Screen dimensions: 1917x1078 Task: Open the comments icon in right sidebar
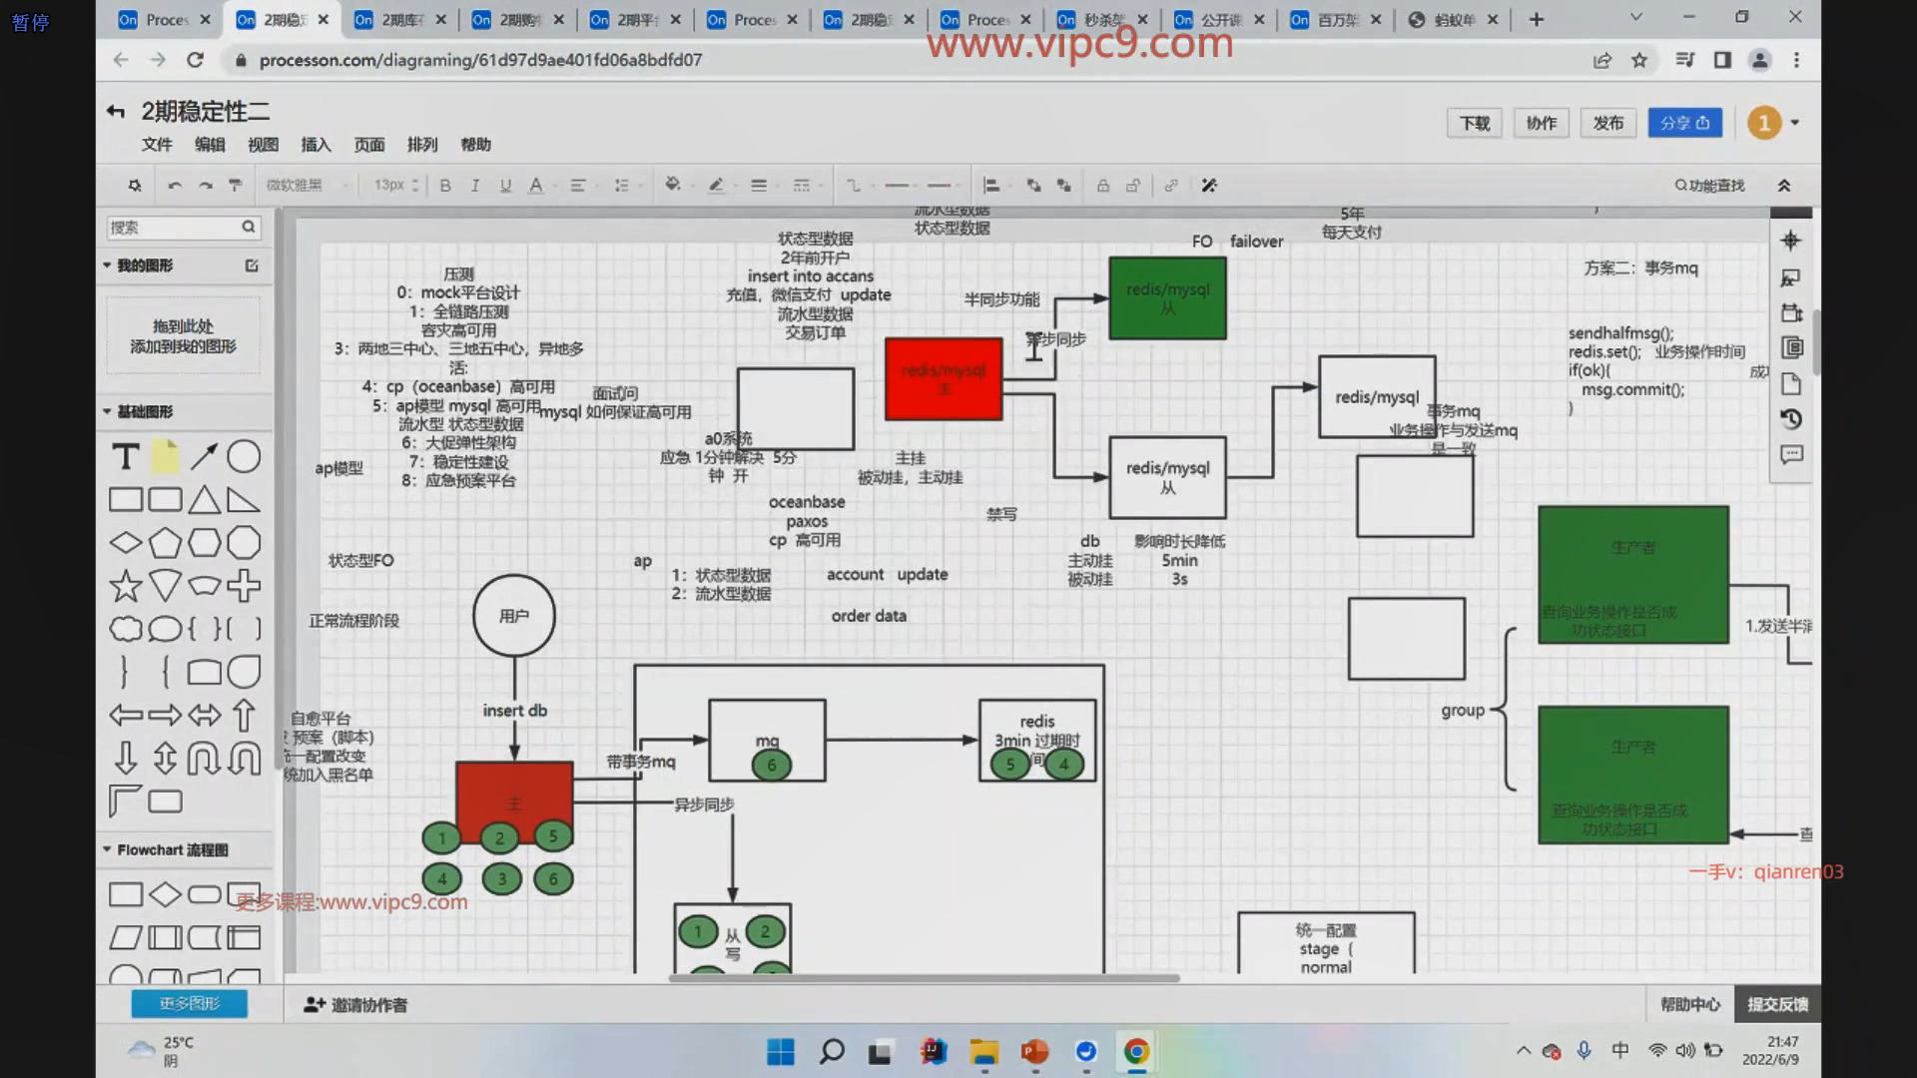click(x=1791, y=455)
